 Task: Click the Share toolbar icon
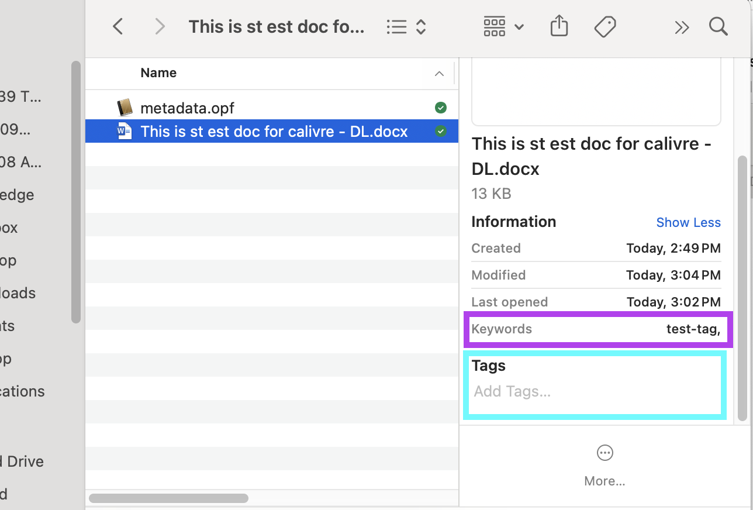pos(559,26)
